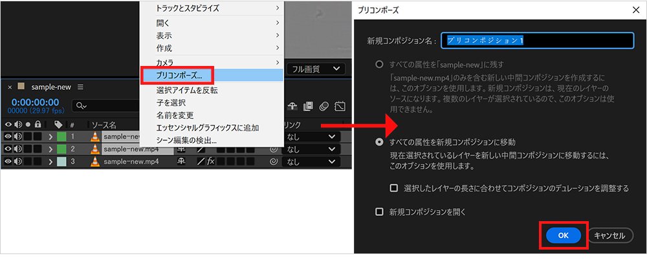Open トラックとスタビライズ submenu
Viewport: 647px width, 269px height.
tap(212, 8)
